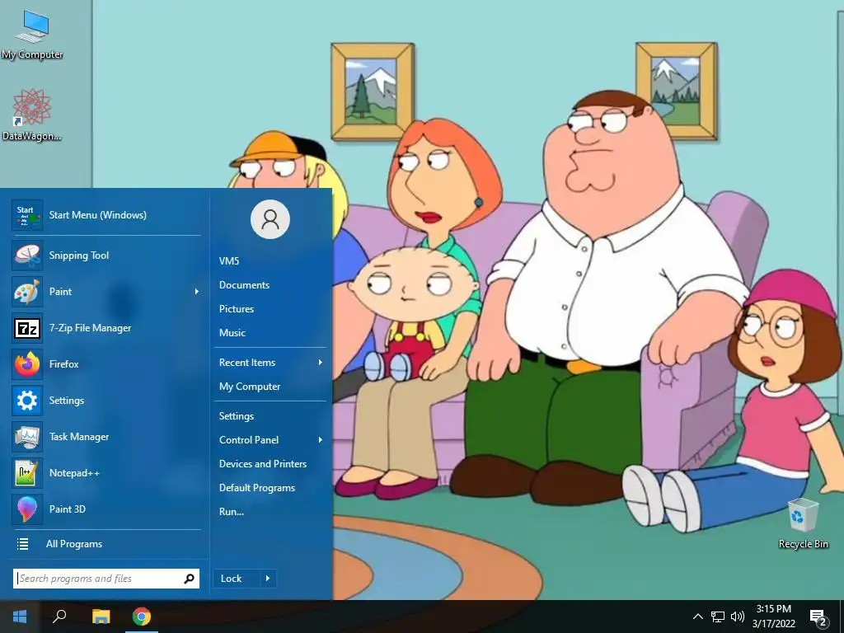The width and height of the screenshot is (844, 633).
Task: Open File Explorer from the taskbar
Action: pyautogui.click(x=101, y=617)
